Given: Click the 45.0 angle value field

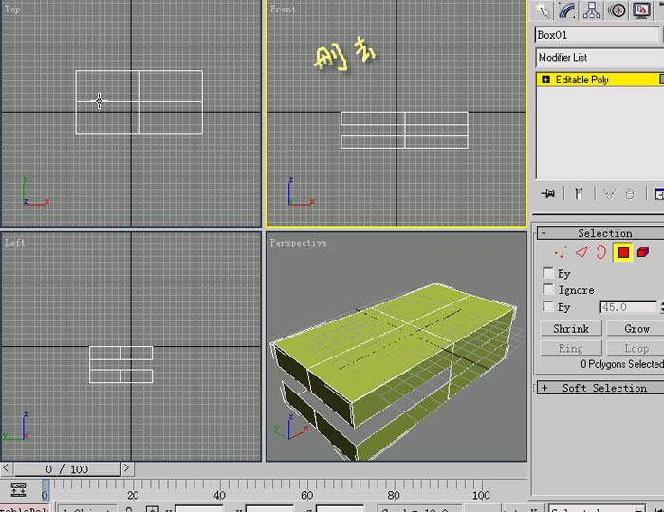Looking at the screenshot, I should (628, 307).
